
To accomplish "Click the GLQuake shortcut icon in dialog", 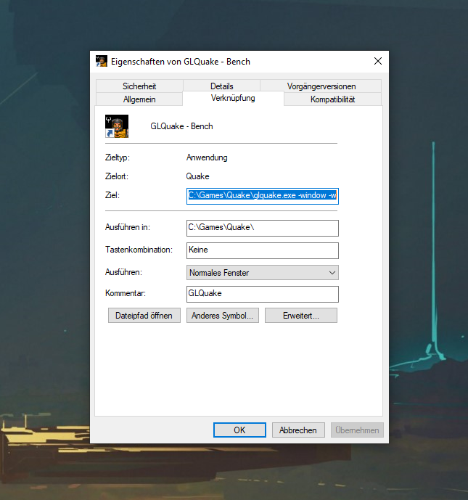I will tap(117, 126).
